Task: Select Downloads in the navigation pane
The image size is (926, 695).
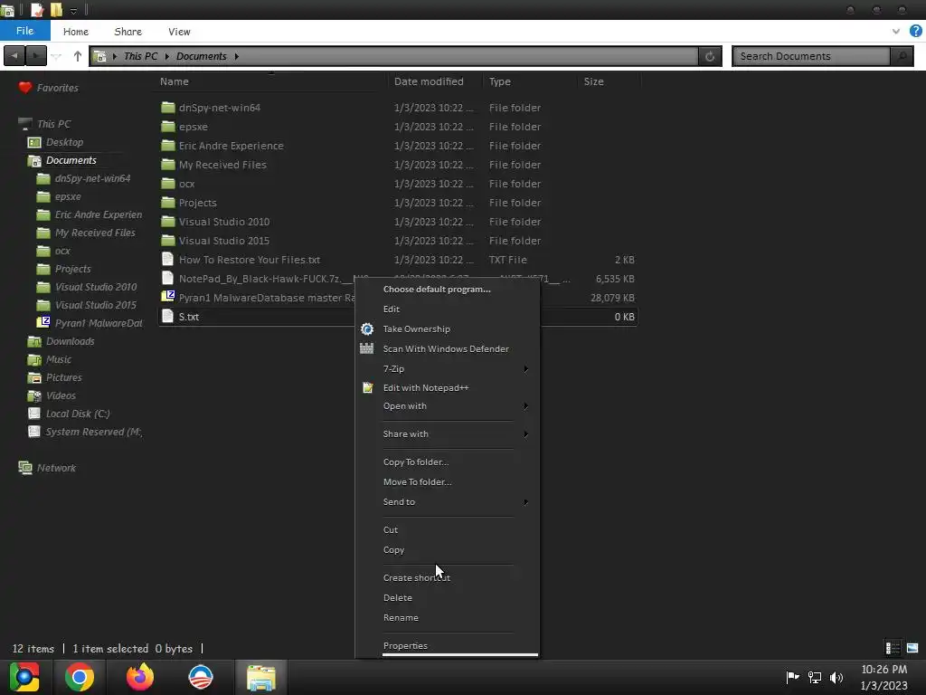Action: pos(71,341)
